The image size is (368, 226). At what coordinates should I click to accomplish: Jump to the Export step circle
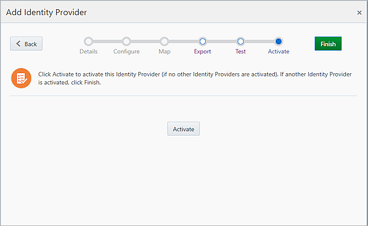[203, 41]
